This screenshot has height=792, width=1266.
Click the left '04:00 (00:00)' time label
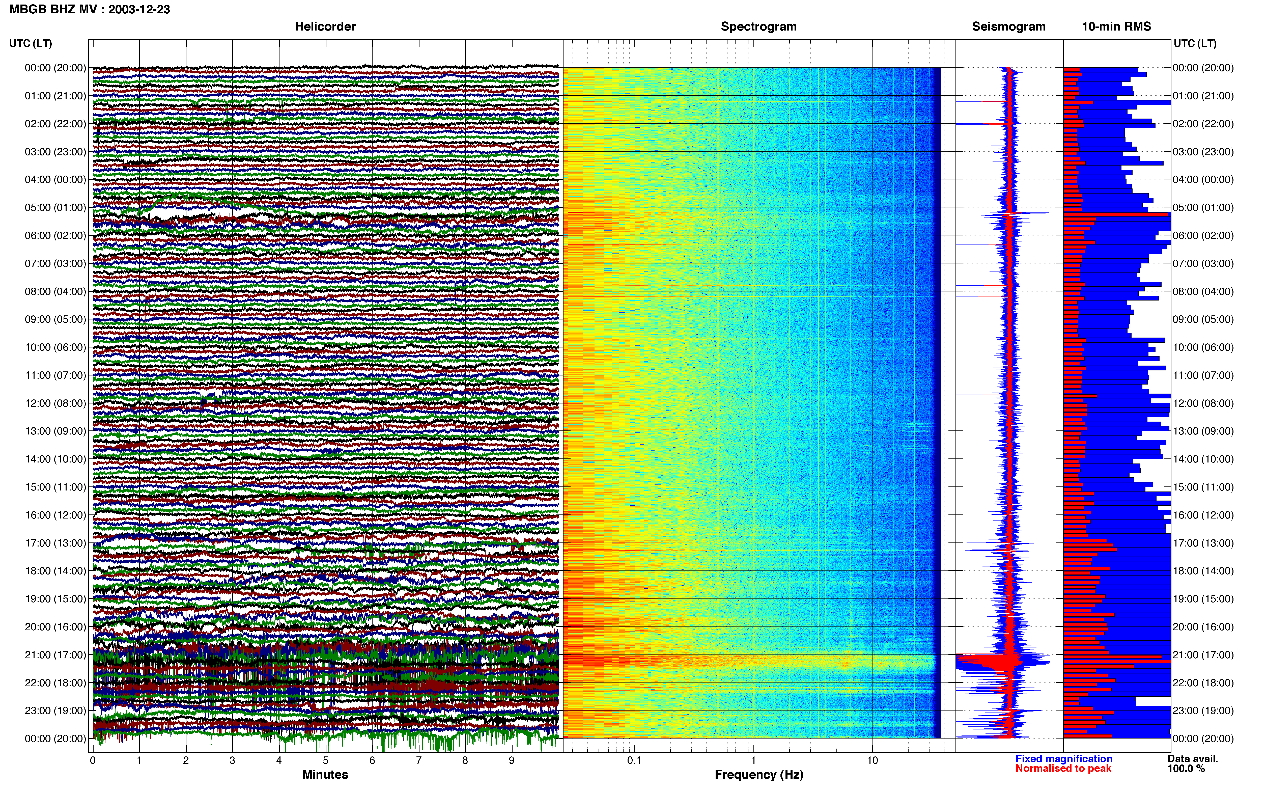click(55, 180)
